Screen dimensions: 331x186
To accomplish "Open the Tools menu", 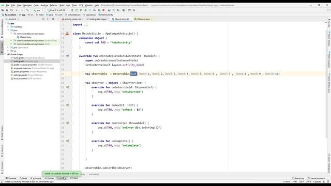I will click(74, 5).
